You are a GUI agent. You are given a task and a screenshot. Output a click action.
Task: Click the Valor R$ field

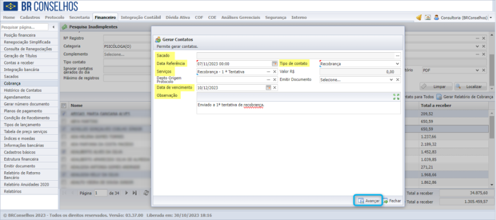(x=360, y=71)
